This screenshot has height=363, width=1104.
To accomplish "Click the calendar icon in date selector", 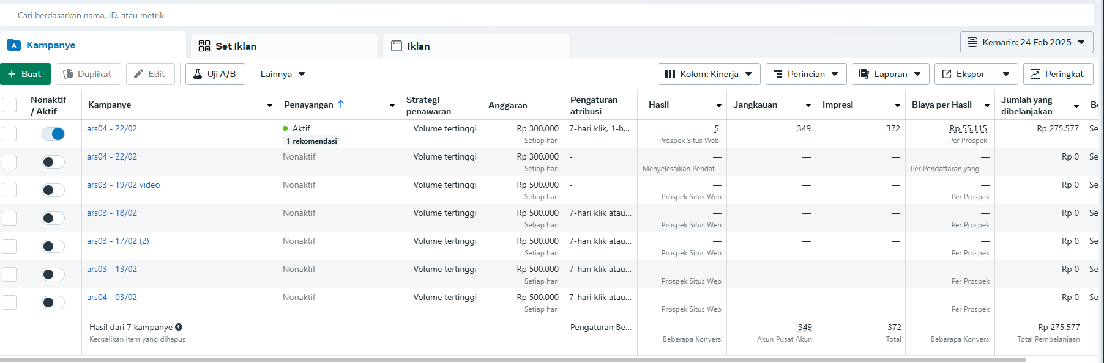I will click(x=972, y=42).
